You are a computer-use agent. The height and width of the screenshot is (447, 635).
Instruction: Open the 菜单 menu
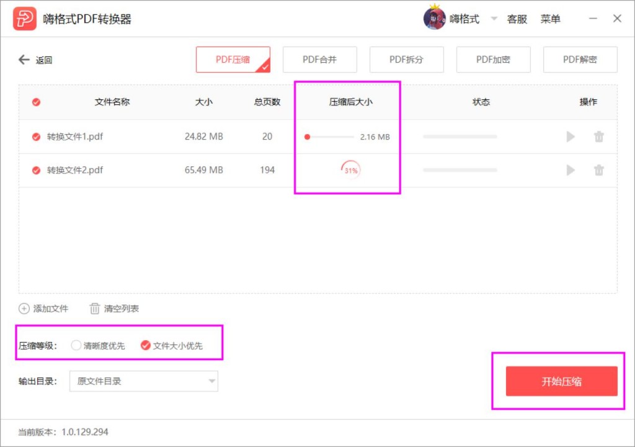pyautogui.click(x=551, y=19)
